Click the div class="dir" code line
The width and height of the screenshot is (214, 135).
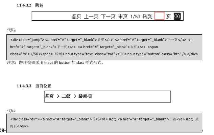click(x=104, y=119)
